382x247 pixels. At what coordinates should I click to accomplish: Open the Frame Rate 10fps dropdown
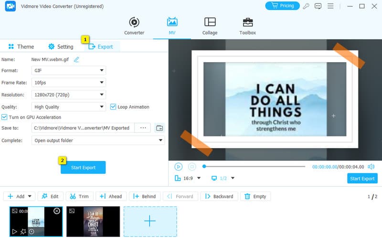[68, 83]
